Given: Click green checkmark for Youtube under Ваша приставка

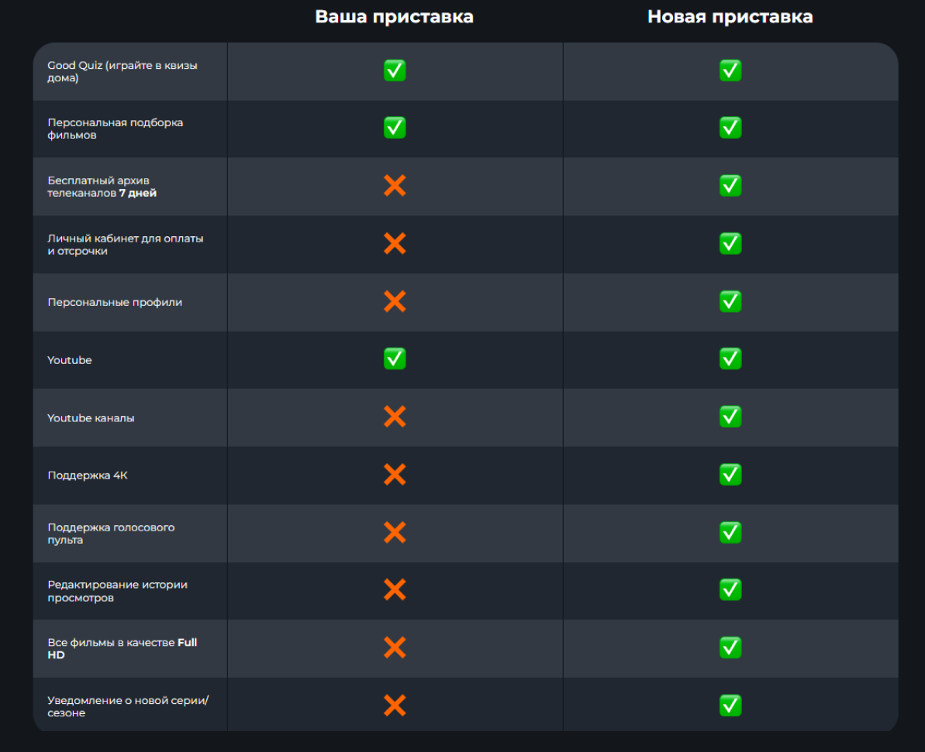Looking at the screenshot, I should tap(395, 359).
